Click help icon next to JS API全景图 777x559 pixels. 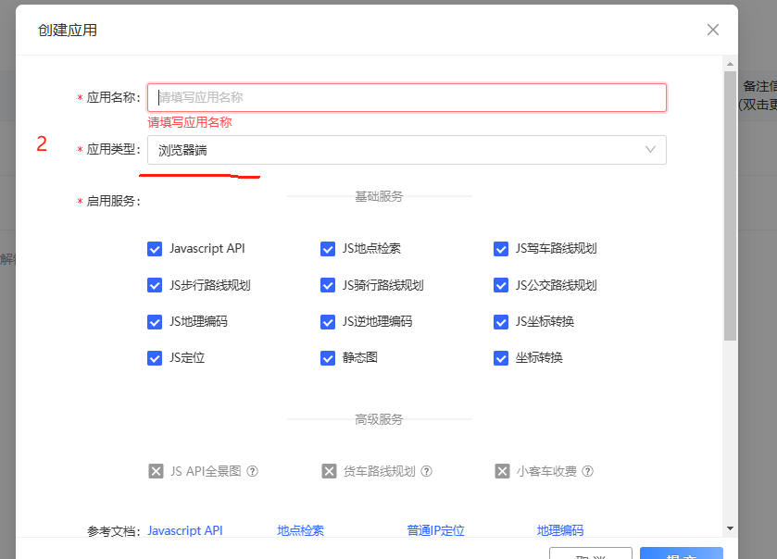pos(253,471)
